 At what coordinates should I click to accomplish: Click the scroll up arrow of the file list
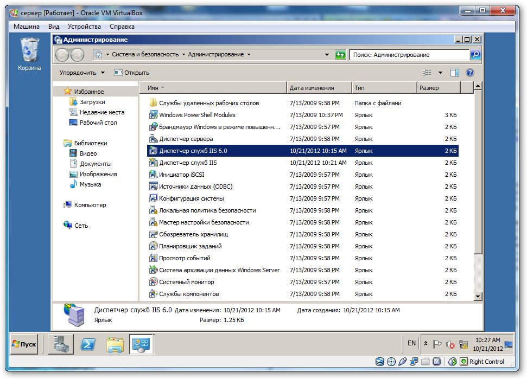click(x=478, y=86)
